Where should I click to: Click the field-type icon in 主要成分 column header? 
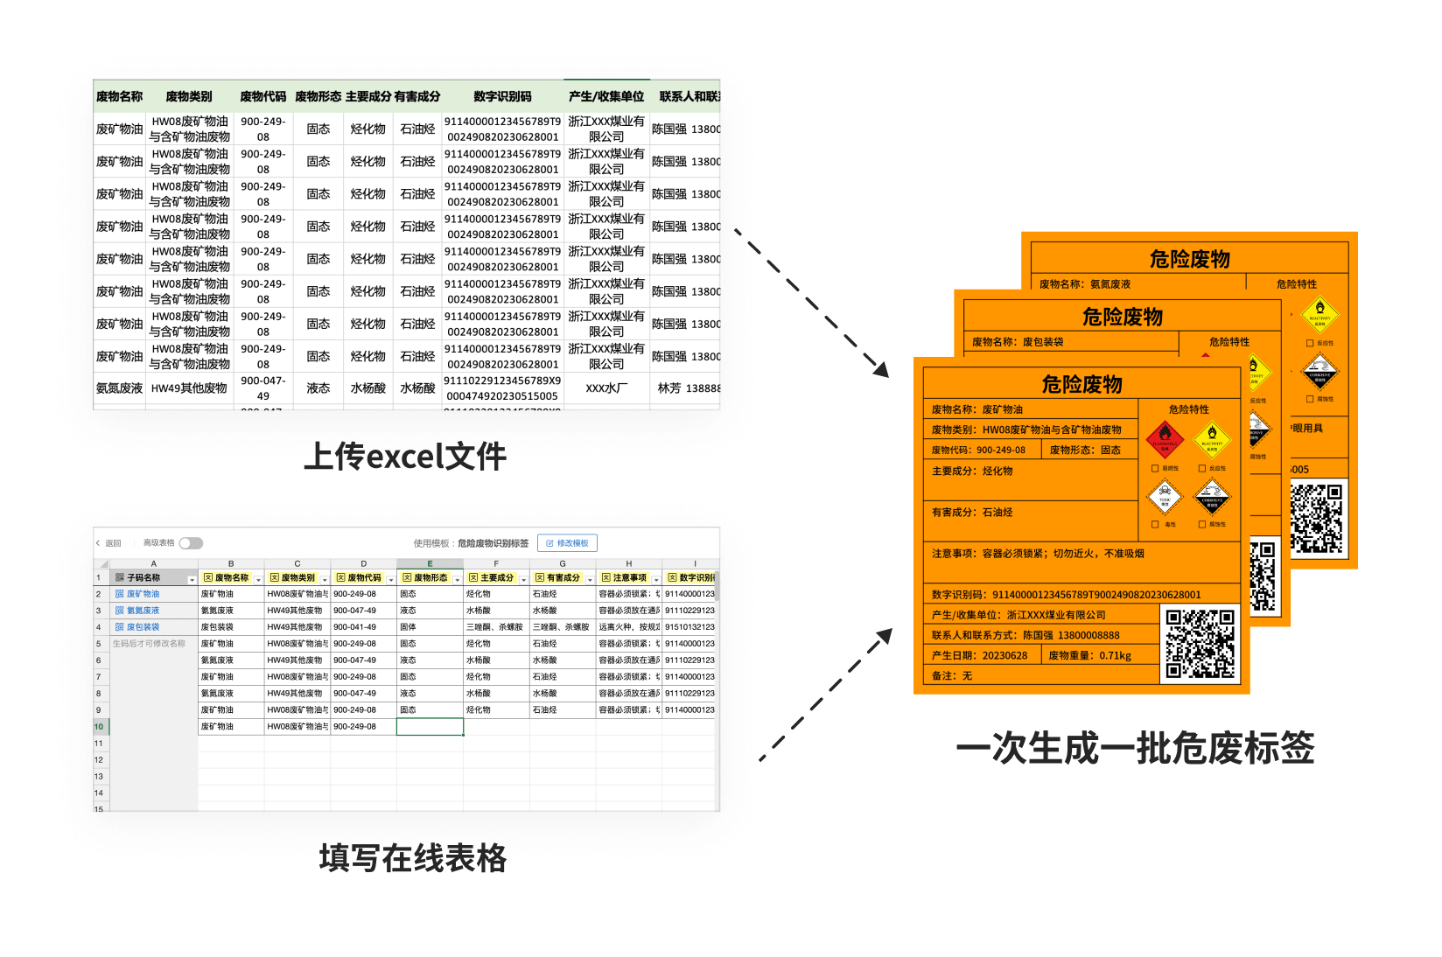[x=473, y=577]
